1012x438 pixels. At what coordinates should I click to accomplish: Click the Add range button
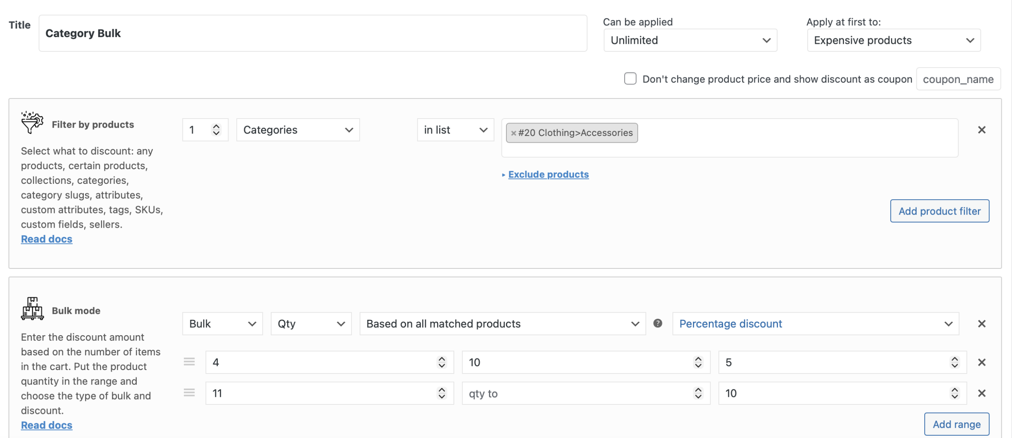(956, 424)
